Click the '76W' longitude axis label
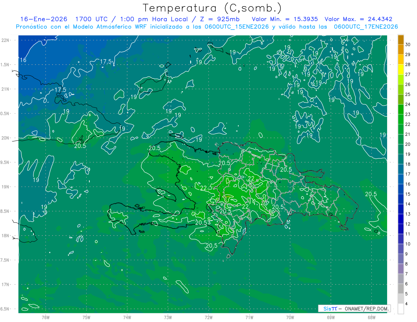Viewport: 417px width, 322px height. point(46,317)
